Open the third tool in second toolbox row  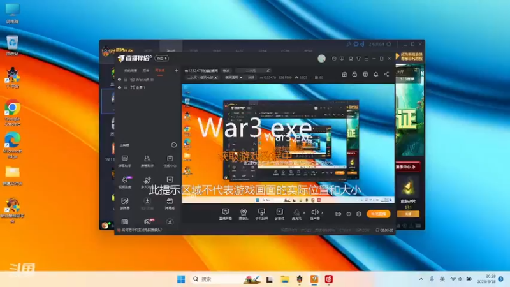click(x=170, y=180)
